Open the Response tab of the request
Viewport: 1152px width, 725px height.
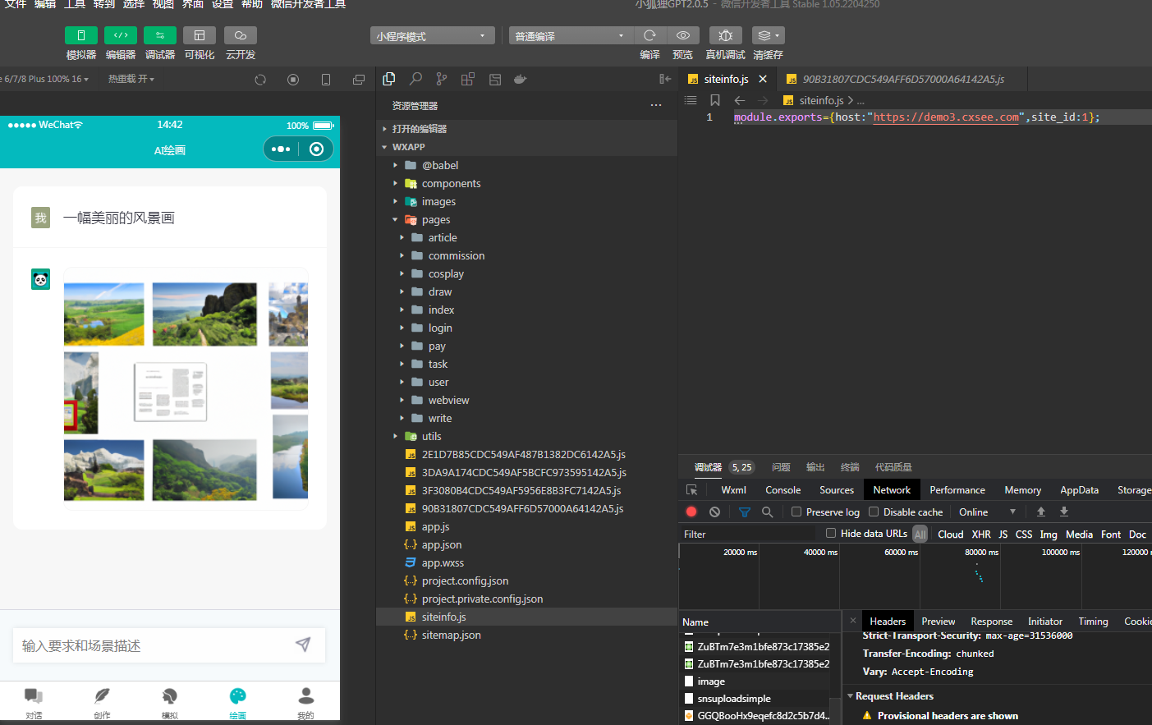[991, 621]
